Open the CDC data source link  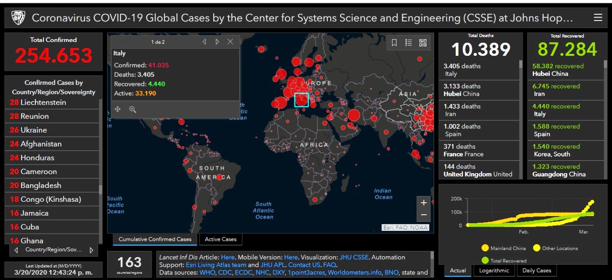click(x=226, y=272)
